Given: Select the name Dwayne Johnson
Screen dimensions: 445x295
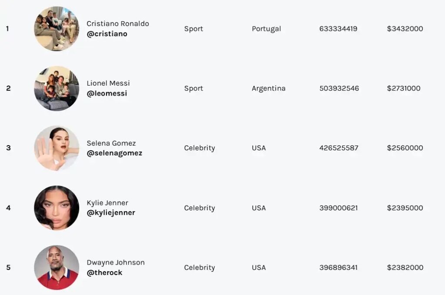Looking at the screenshot, I should coord(116,262).
